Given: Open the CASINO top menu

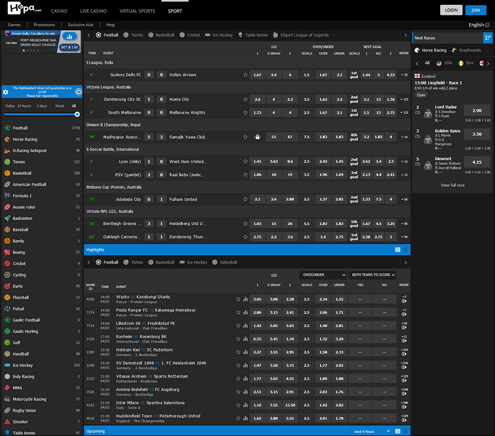Looking at the screenshot, I should [x=59, y=11].
